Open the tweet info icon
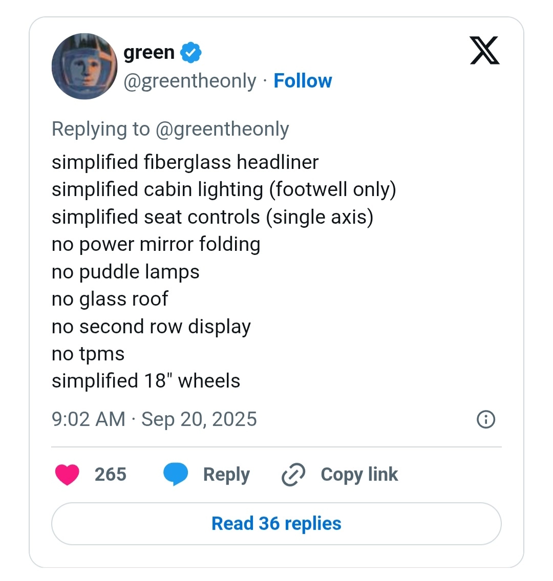This screenshot has width=553, height=581. click(x=485, y=420)
